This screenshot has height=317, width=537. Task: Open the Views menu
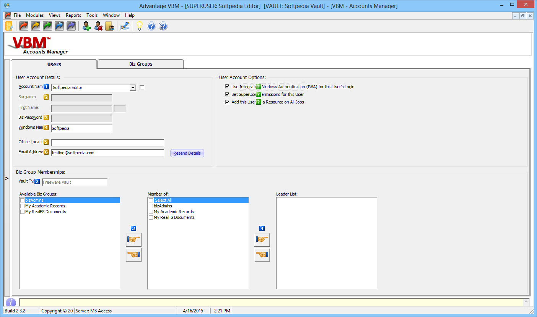[x=55, y=15]
